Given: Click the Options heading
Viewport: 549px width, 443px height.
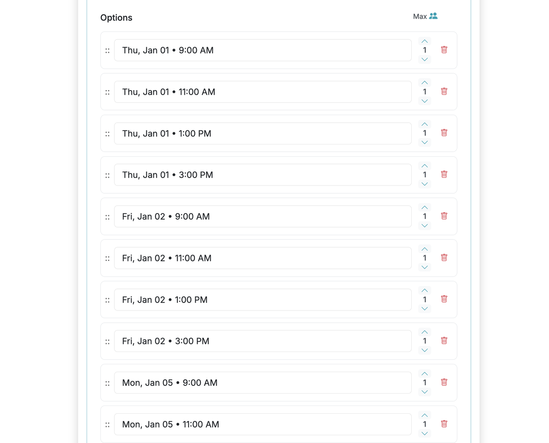Looking at the screenshot, I should click(x=116, y=17).
